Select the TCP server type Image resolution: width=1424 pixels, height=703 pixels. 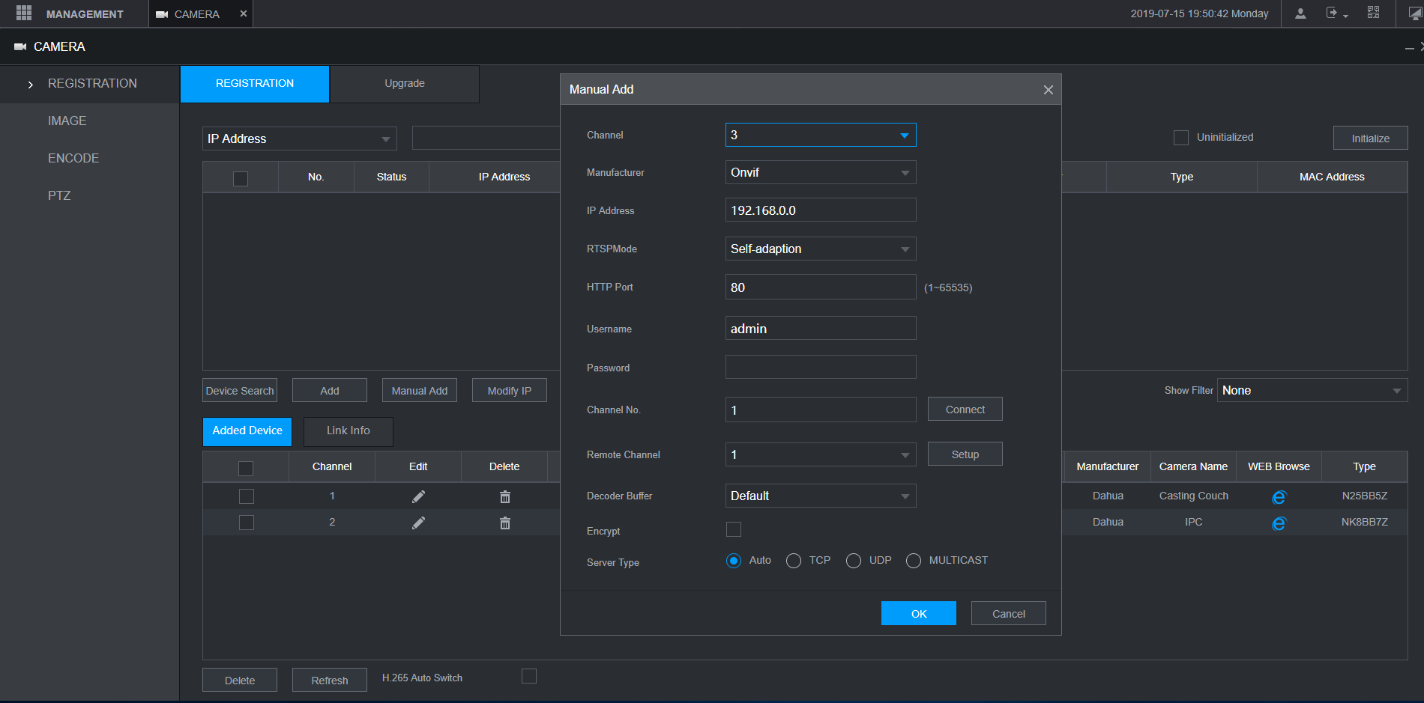point(794,561)
